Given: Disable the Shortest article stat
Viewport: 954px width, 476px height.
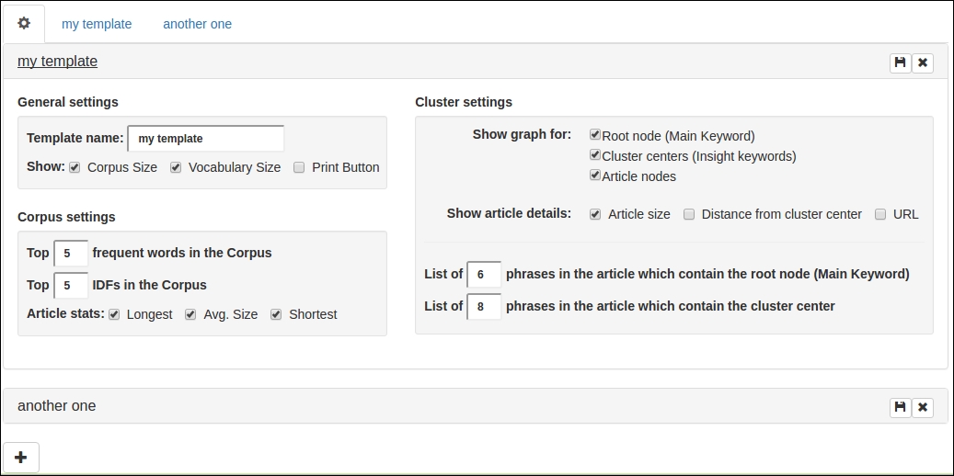Looking at the screenshot, I should [276, 314].
